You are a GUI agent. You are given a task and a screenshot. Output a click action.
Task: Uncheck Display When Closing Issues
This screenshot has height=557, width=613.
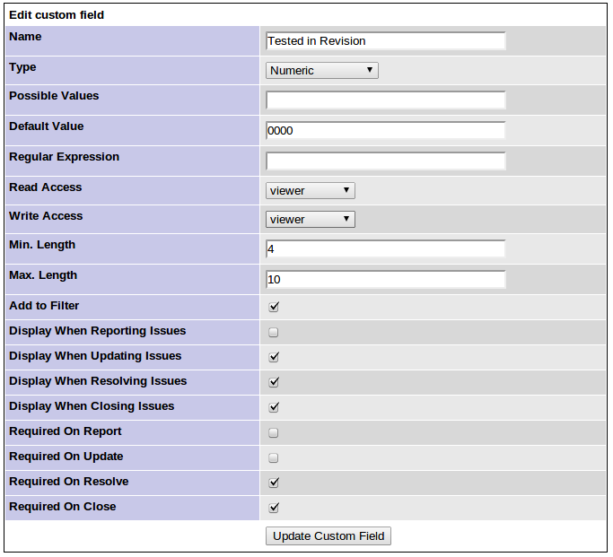tap(274, 407)
